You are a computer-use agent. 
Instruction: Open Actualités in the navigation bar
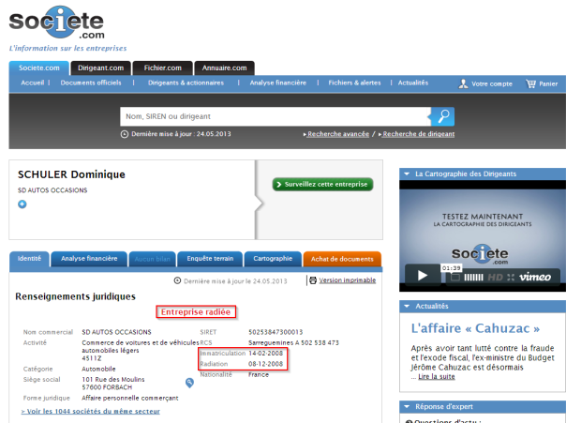pos(413,83)
